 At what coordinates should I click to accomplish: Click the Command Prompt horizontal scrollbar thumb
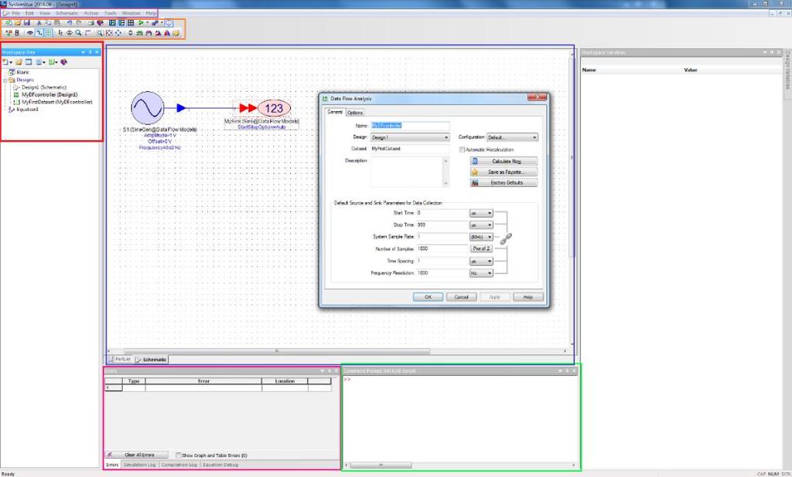click(x=381, y=465)
